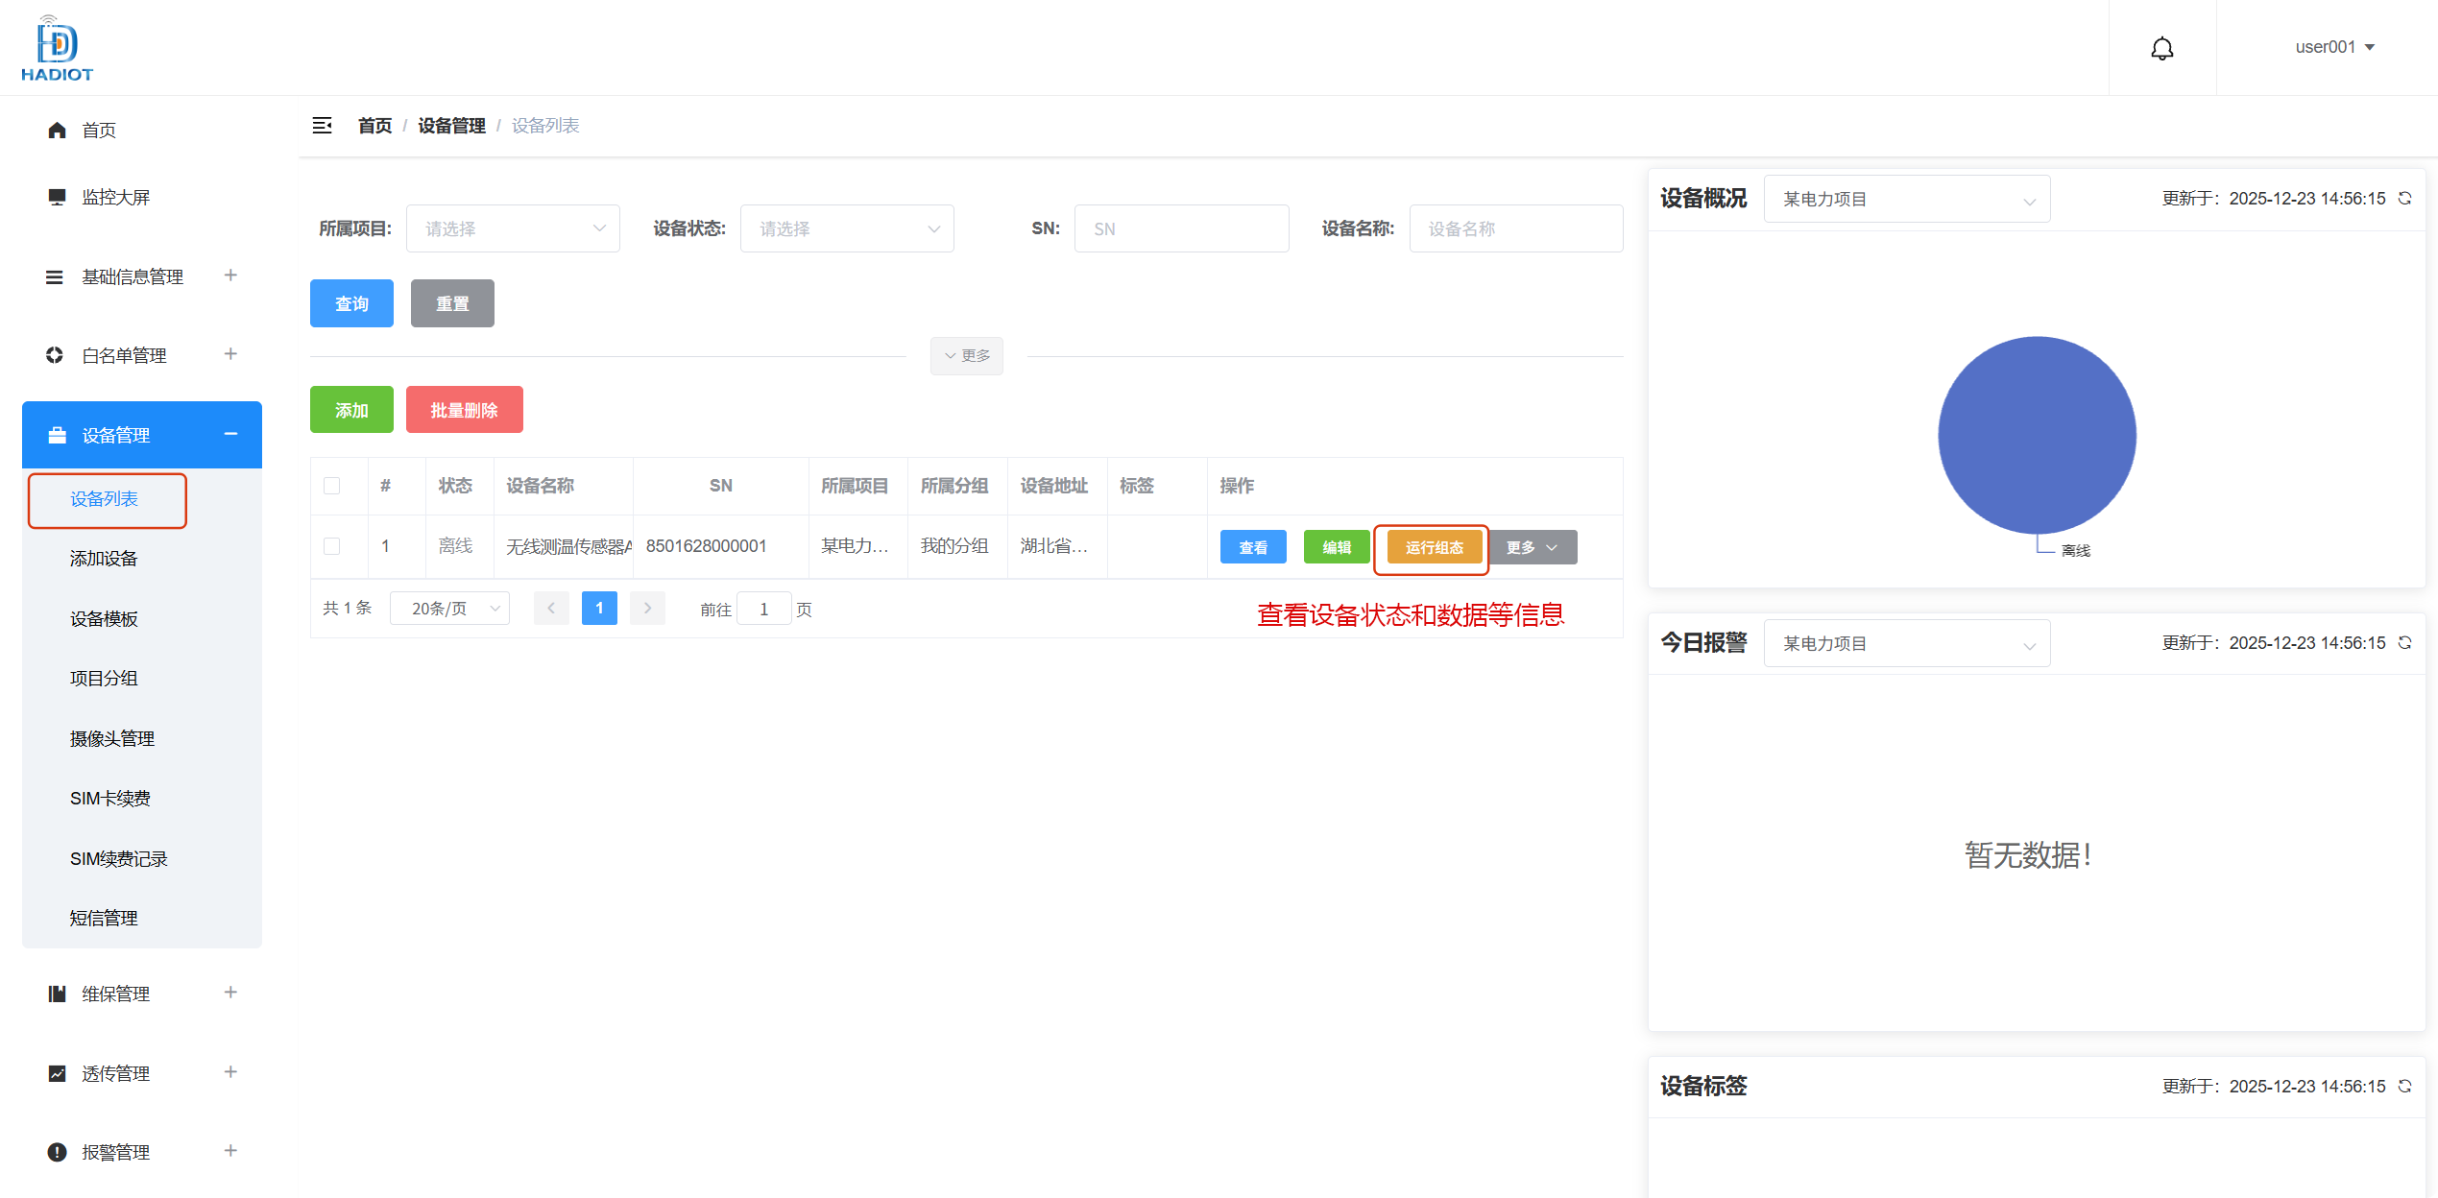This screenshot has height=1198, width=2438.
Task: Open the 设备状态 filter dropdown
Action: point(847,228)
